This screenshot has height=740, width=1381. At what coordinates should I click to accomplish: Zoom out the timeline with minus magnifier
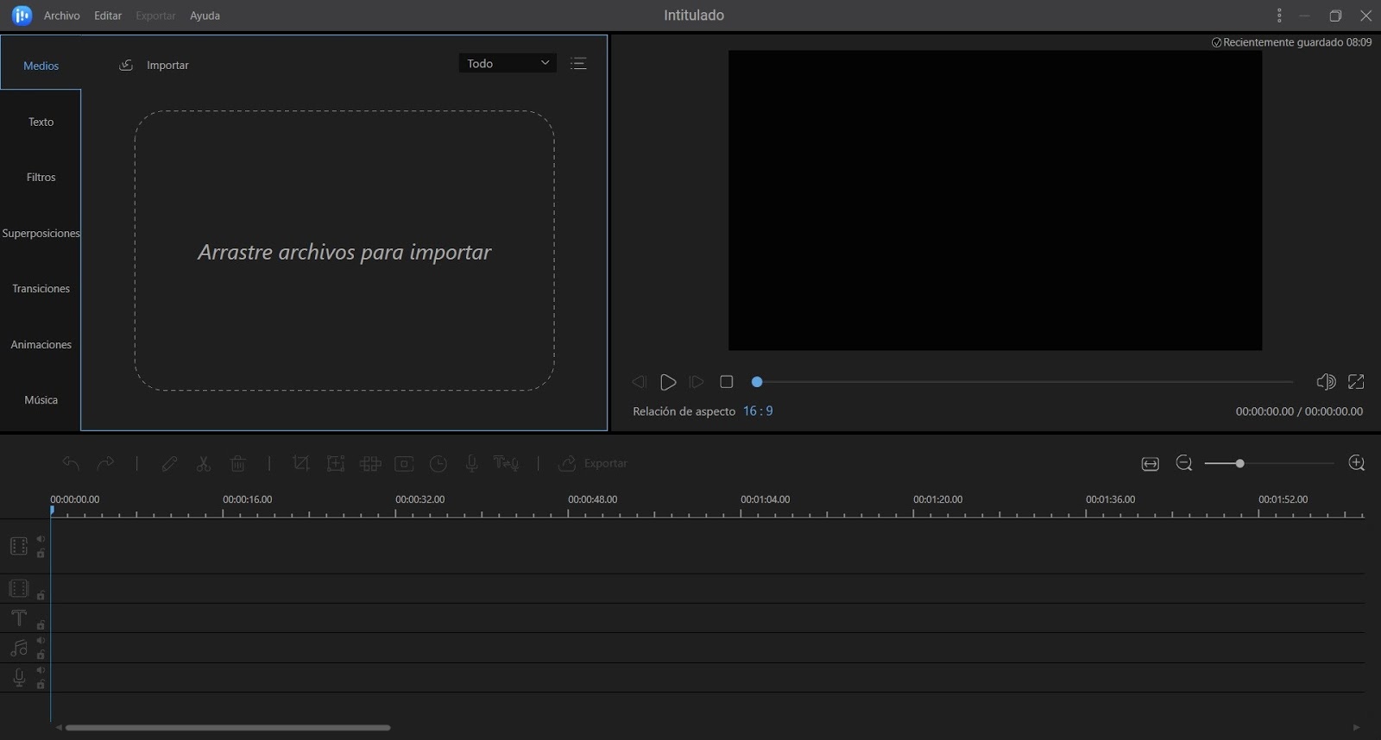tap(1184, 464)
